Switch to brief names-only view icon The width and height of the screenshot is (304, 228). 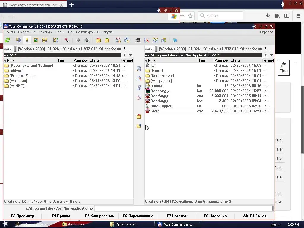(x=19, y=40)
